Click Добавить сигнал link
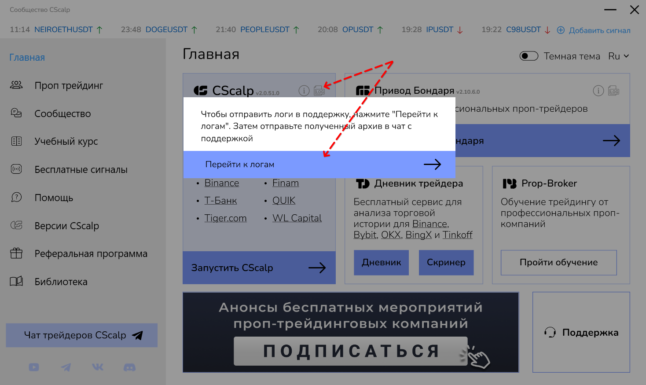646x385 pixels. (x=599, y=30)
